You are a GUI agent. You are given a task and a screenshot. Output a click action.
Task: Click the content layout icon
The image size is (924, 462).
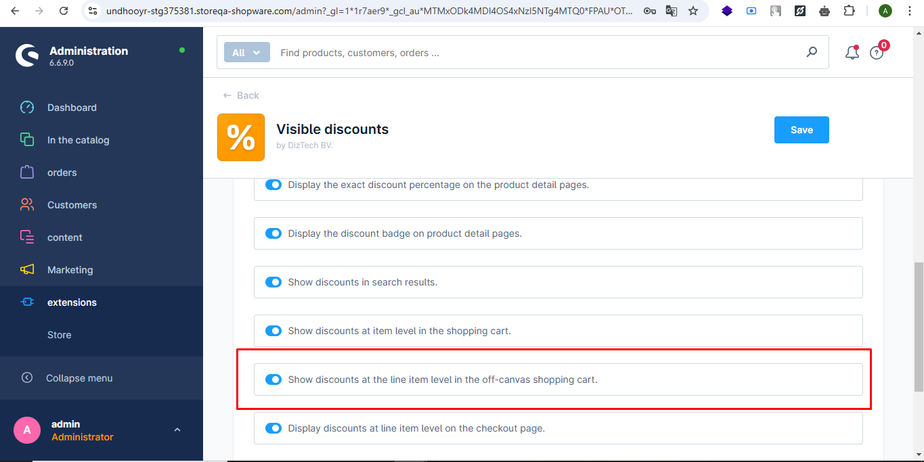(27, 237)
